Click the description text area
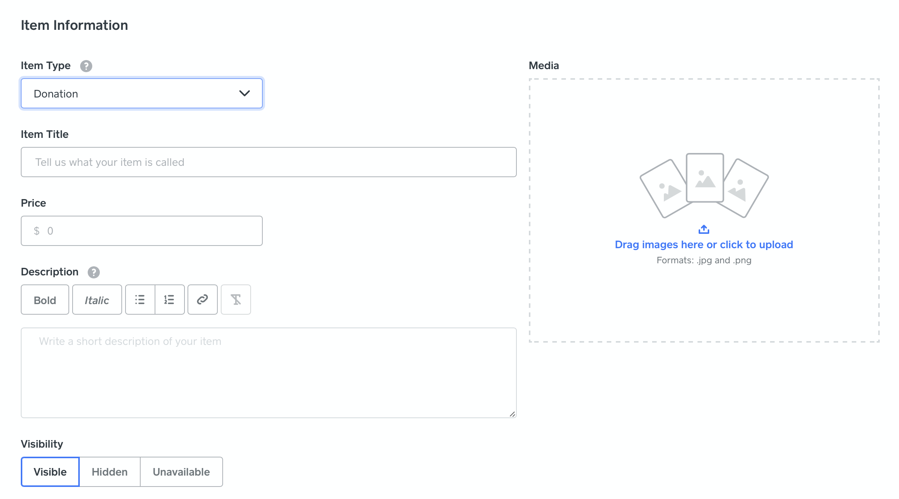The height and width of the screenshot is (499, 899). [x=268, y=373]
